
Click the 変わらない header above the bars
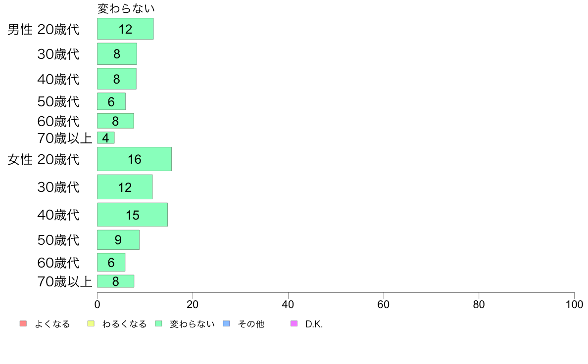(x=126, y=8)
